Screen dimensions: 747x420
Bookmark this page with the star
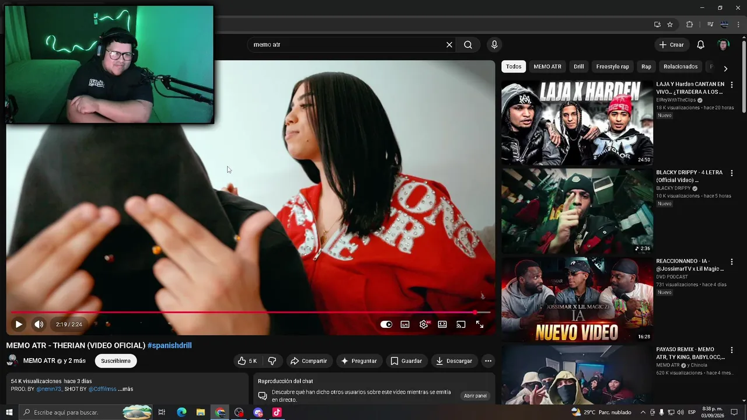pos(670,24)
